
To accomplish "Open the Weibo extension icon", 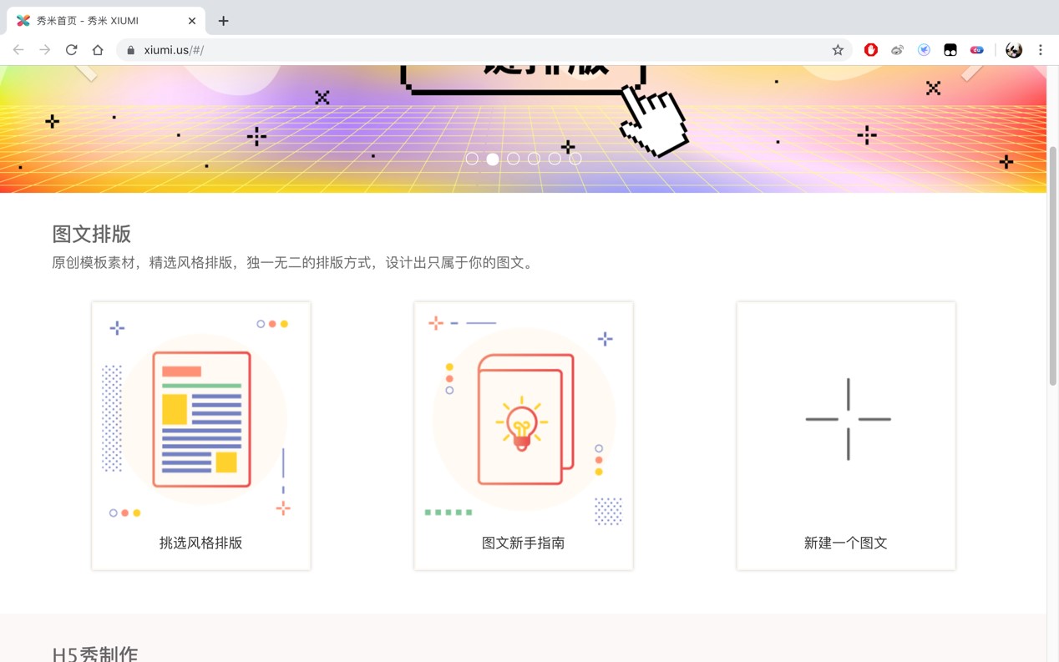I will click(x=897, y=50).
